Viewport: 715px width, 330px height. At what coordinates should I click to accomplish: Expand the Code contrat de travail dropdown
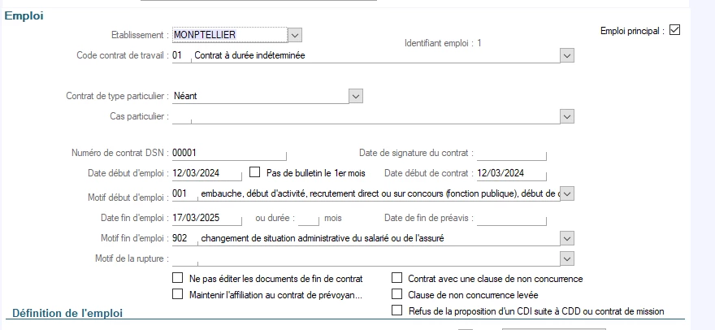point(567,55)
